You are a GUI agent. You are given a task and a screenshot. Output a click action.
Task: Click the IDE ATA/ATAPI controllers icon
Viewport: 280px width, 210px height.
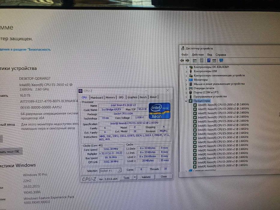[191, 67]
